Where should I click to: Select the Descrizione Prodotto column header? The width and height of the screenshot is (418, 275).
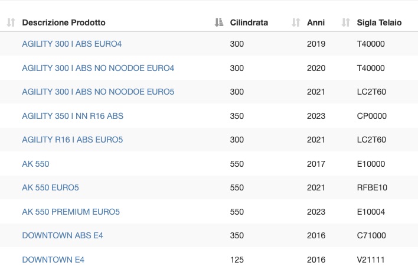64,22
